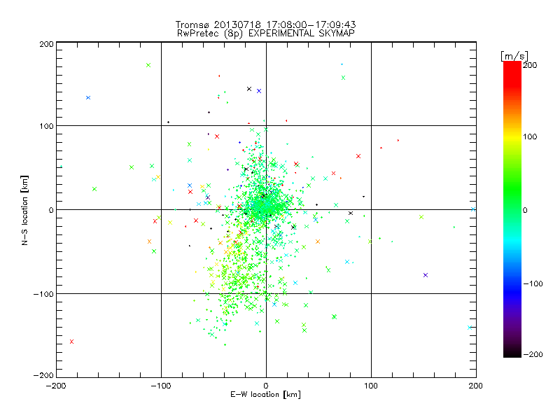The height and width of the screenshot is (420, 560).
Task: Click the colorbar label '0'
Action: (x=525, y=210)
